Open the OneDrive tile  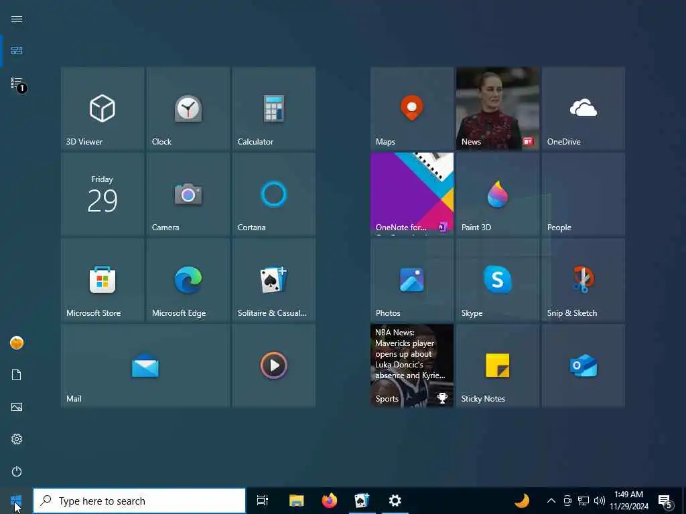coord(584,108)
